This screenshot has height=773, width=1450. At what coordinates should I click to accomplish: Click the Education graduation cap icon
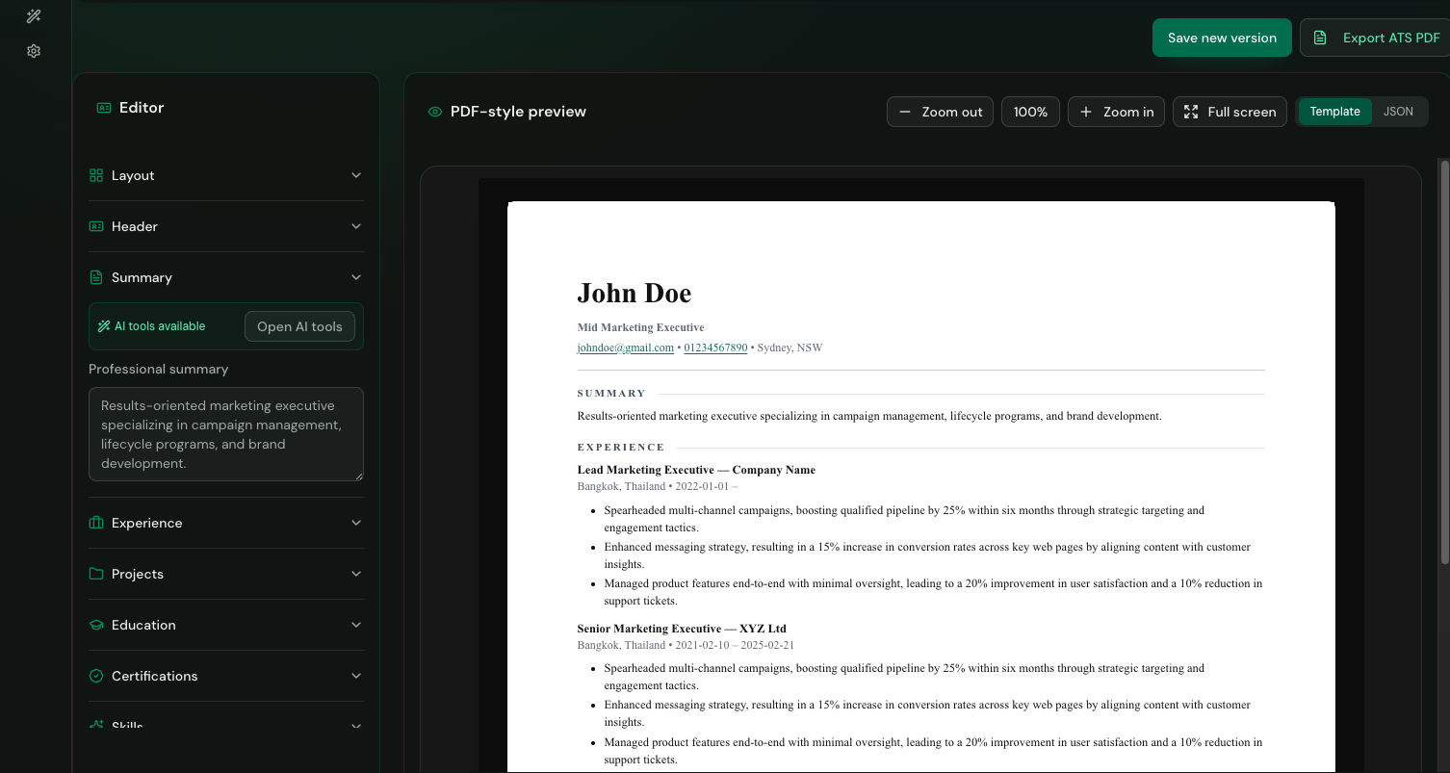tap(95, 624)
